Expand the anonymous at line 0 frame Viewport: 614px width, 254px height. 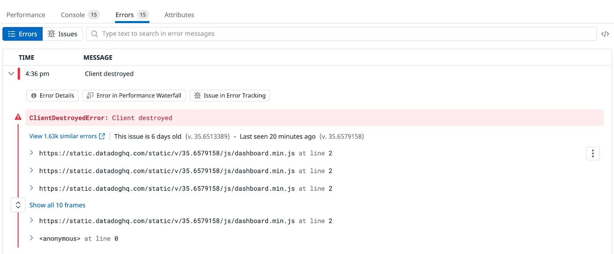(31, 238)
